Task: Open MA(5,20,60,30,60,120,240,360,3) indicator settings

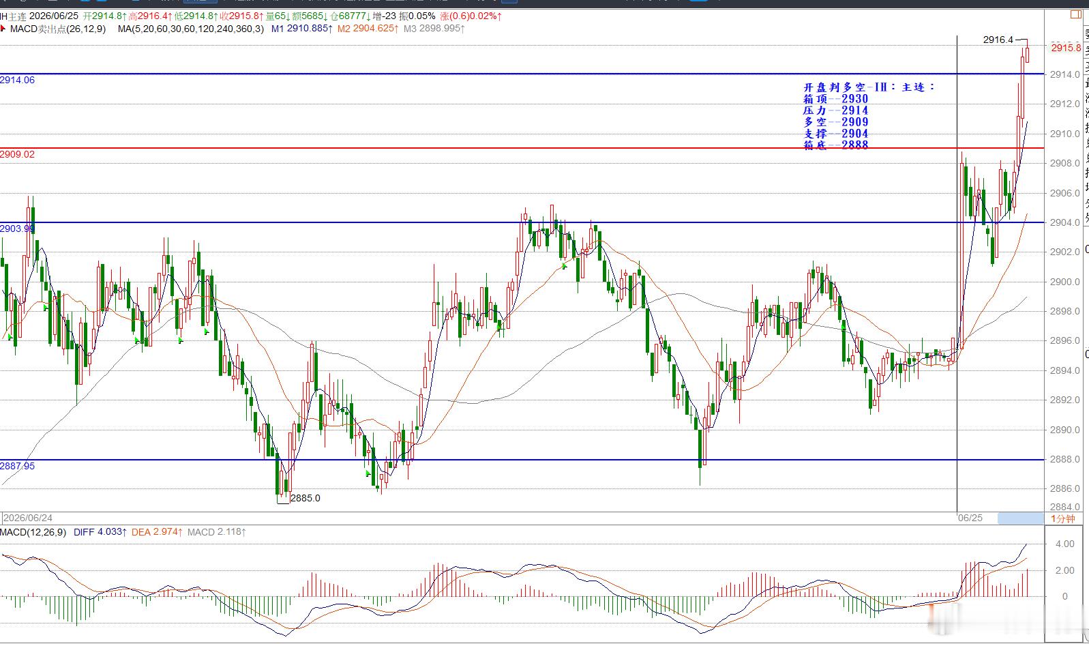Action: (190, 29)
